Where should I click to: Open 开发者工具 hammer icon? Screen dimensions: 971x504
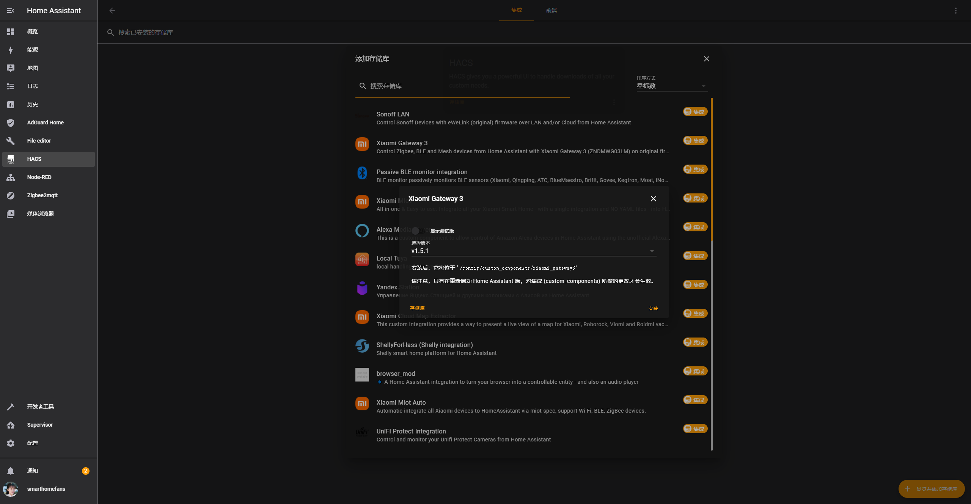click(11, 407)
